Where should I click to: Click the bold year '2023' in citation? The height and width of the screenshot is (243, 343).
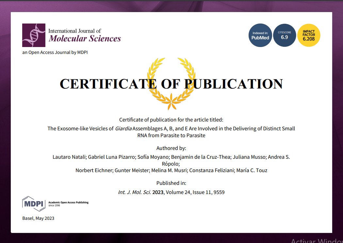158,192
